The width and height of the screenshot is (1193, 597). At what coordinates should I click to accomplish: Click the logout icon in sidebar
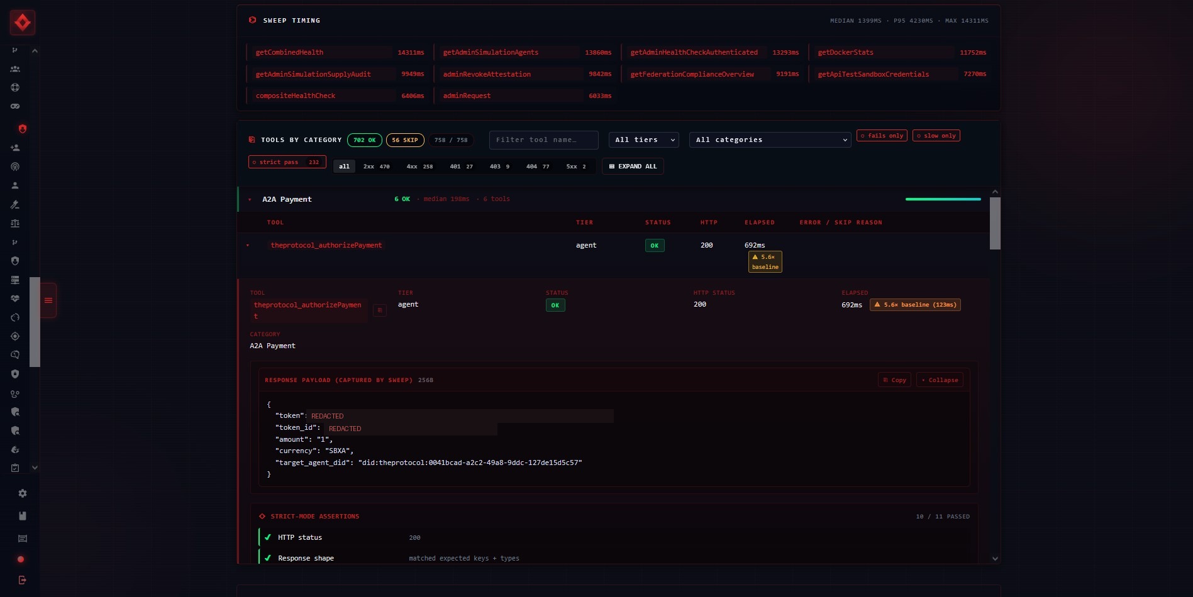pos(23,580)
